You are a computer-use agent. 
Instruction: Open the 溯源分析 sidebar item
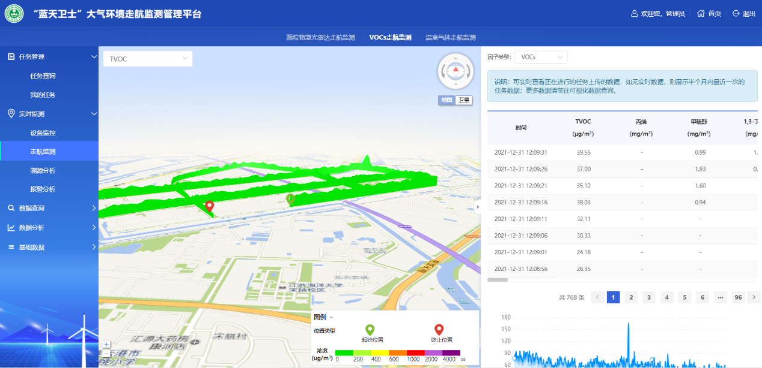pyautogui.click(x=43, y=171)
